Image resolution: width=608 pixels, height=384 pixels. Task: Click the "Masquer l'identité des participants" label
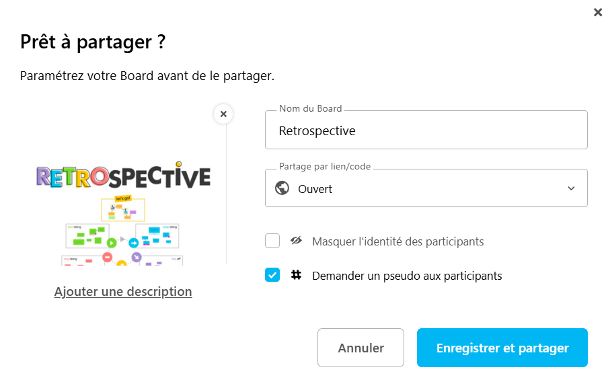pyautogui.click(x=397, y=241)
